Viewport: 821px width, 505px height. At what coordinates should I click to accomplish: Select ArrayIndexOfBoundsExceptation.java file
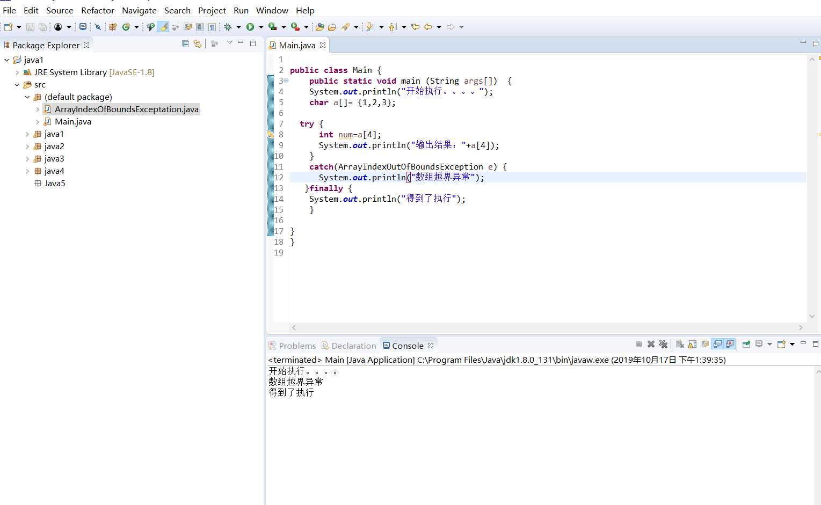(x=126, y=109)
